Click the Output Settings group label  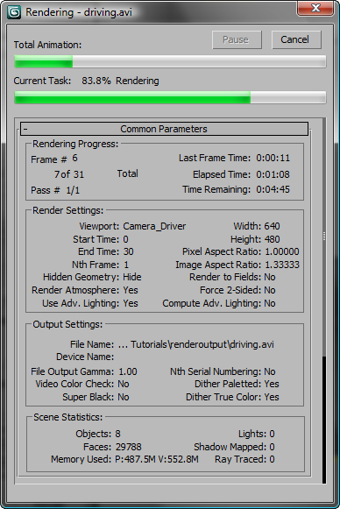[x=67, y=324]
